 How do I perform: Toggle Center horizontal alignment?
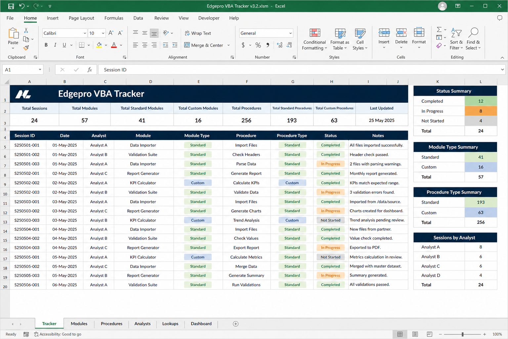pos(145,45)
